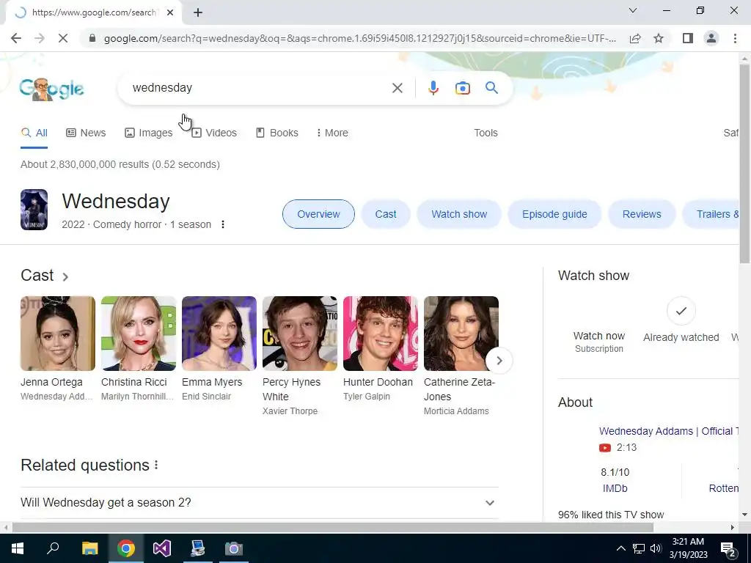Open the taskbar clock showing 3:21 AM
This screenshot has height=563, width=751.
(x=688, y=548)
